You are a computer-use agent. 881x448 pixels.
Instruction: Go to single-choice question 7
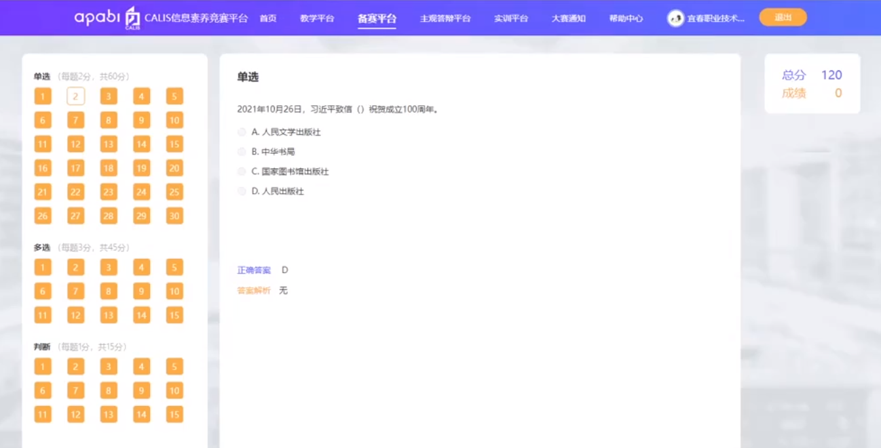[x=75, y=121]
